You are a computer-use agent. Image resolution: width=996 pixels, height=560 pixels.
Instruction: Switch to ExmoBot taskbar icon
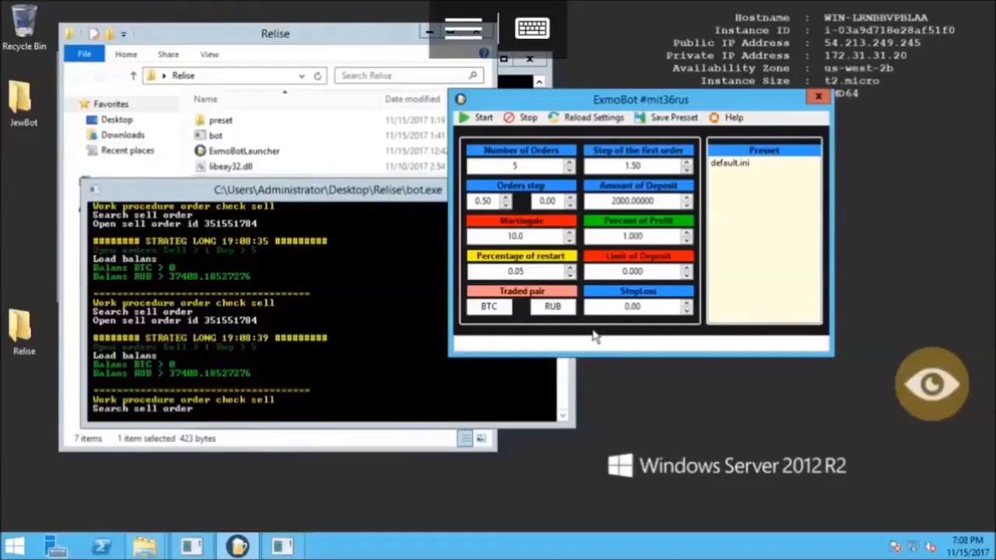coord(238,546)
